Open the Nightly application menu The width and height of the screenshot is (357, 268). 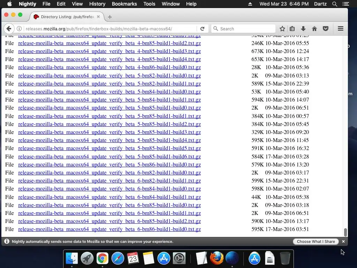pos(27,4)
